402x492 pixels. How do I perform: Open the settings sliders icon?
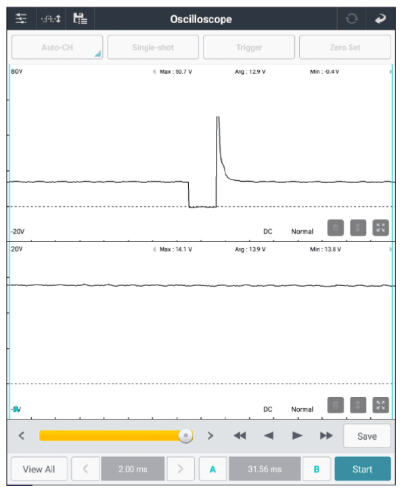coord(21,19)
